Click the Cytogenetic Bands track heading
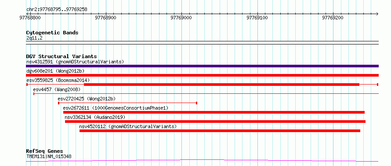The image size is (391, 166). coord(52,33)
